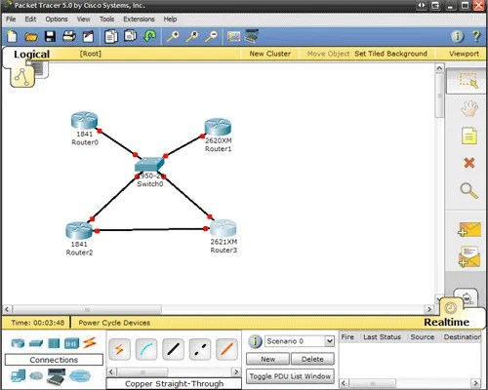488x390 pixels.
Task: Click the green Undo arrow icon
Action: point(149,36)
